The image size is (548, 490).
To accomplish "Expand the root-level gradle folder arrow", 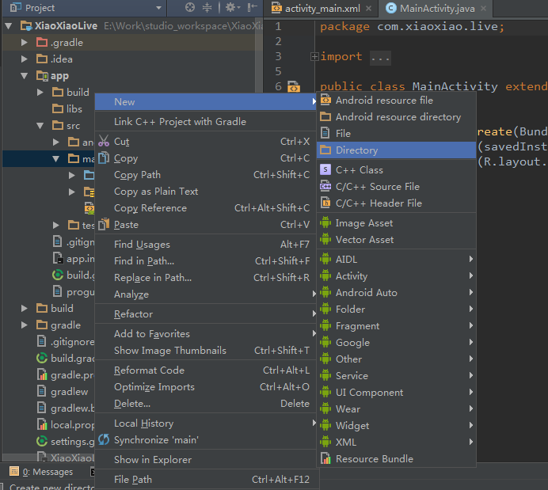I will (x=24, y=325).
